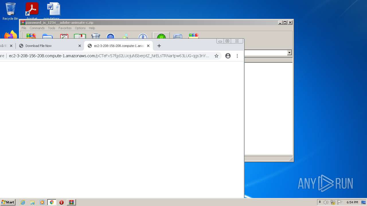
Task: Close the WinRAR window
Action: click(290, 23)
